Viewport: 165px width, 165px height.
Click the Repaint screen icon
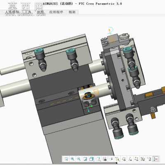point(85,159)
